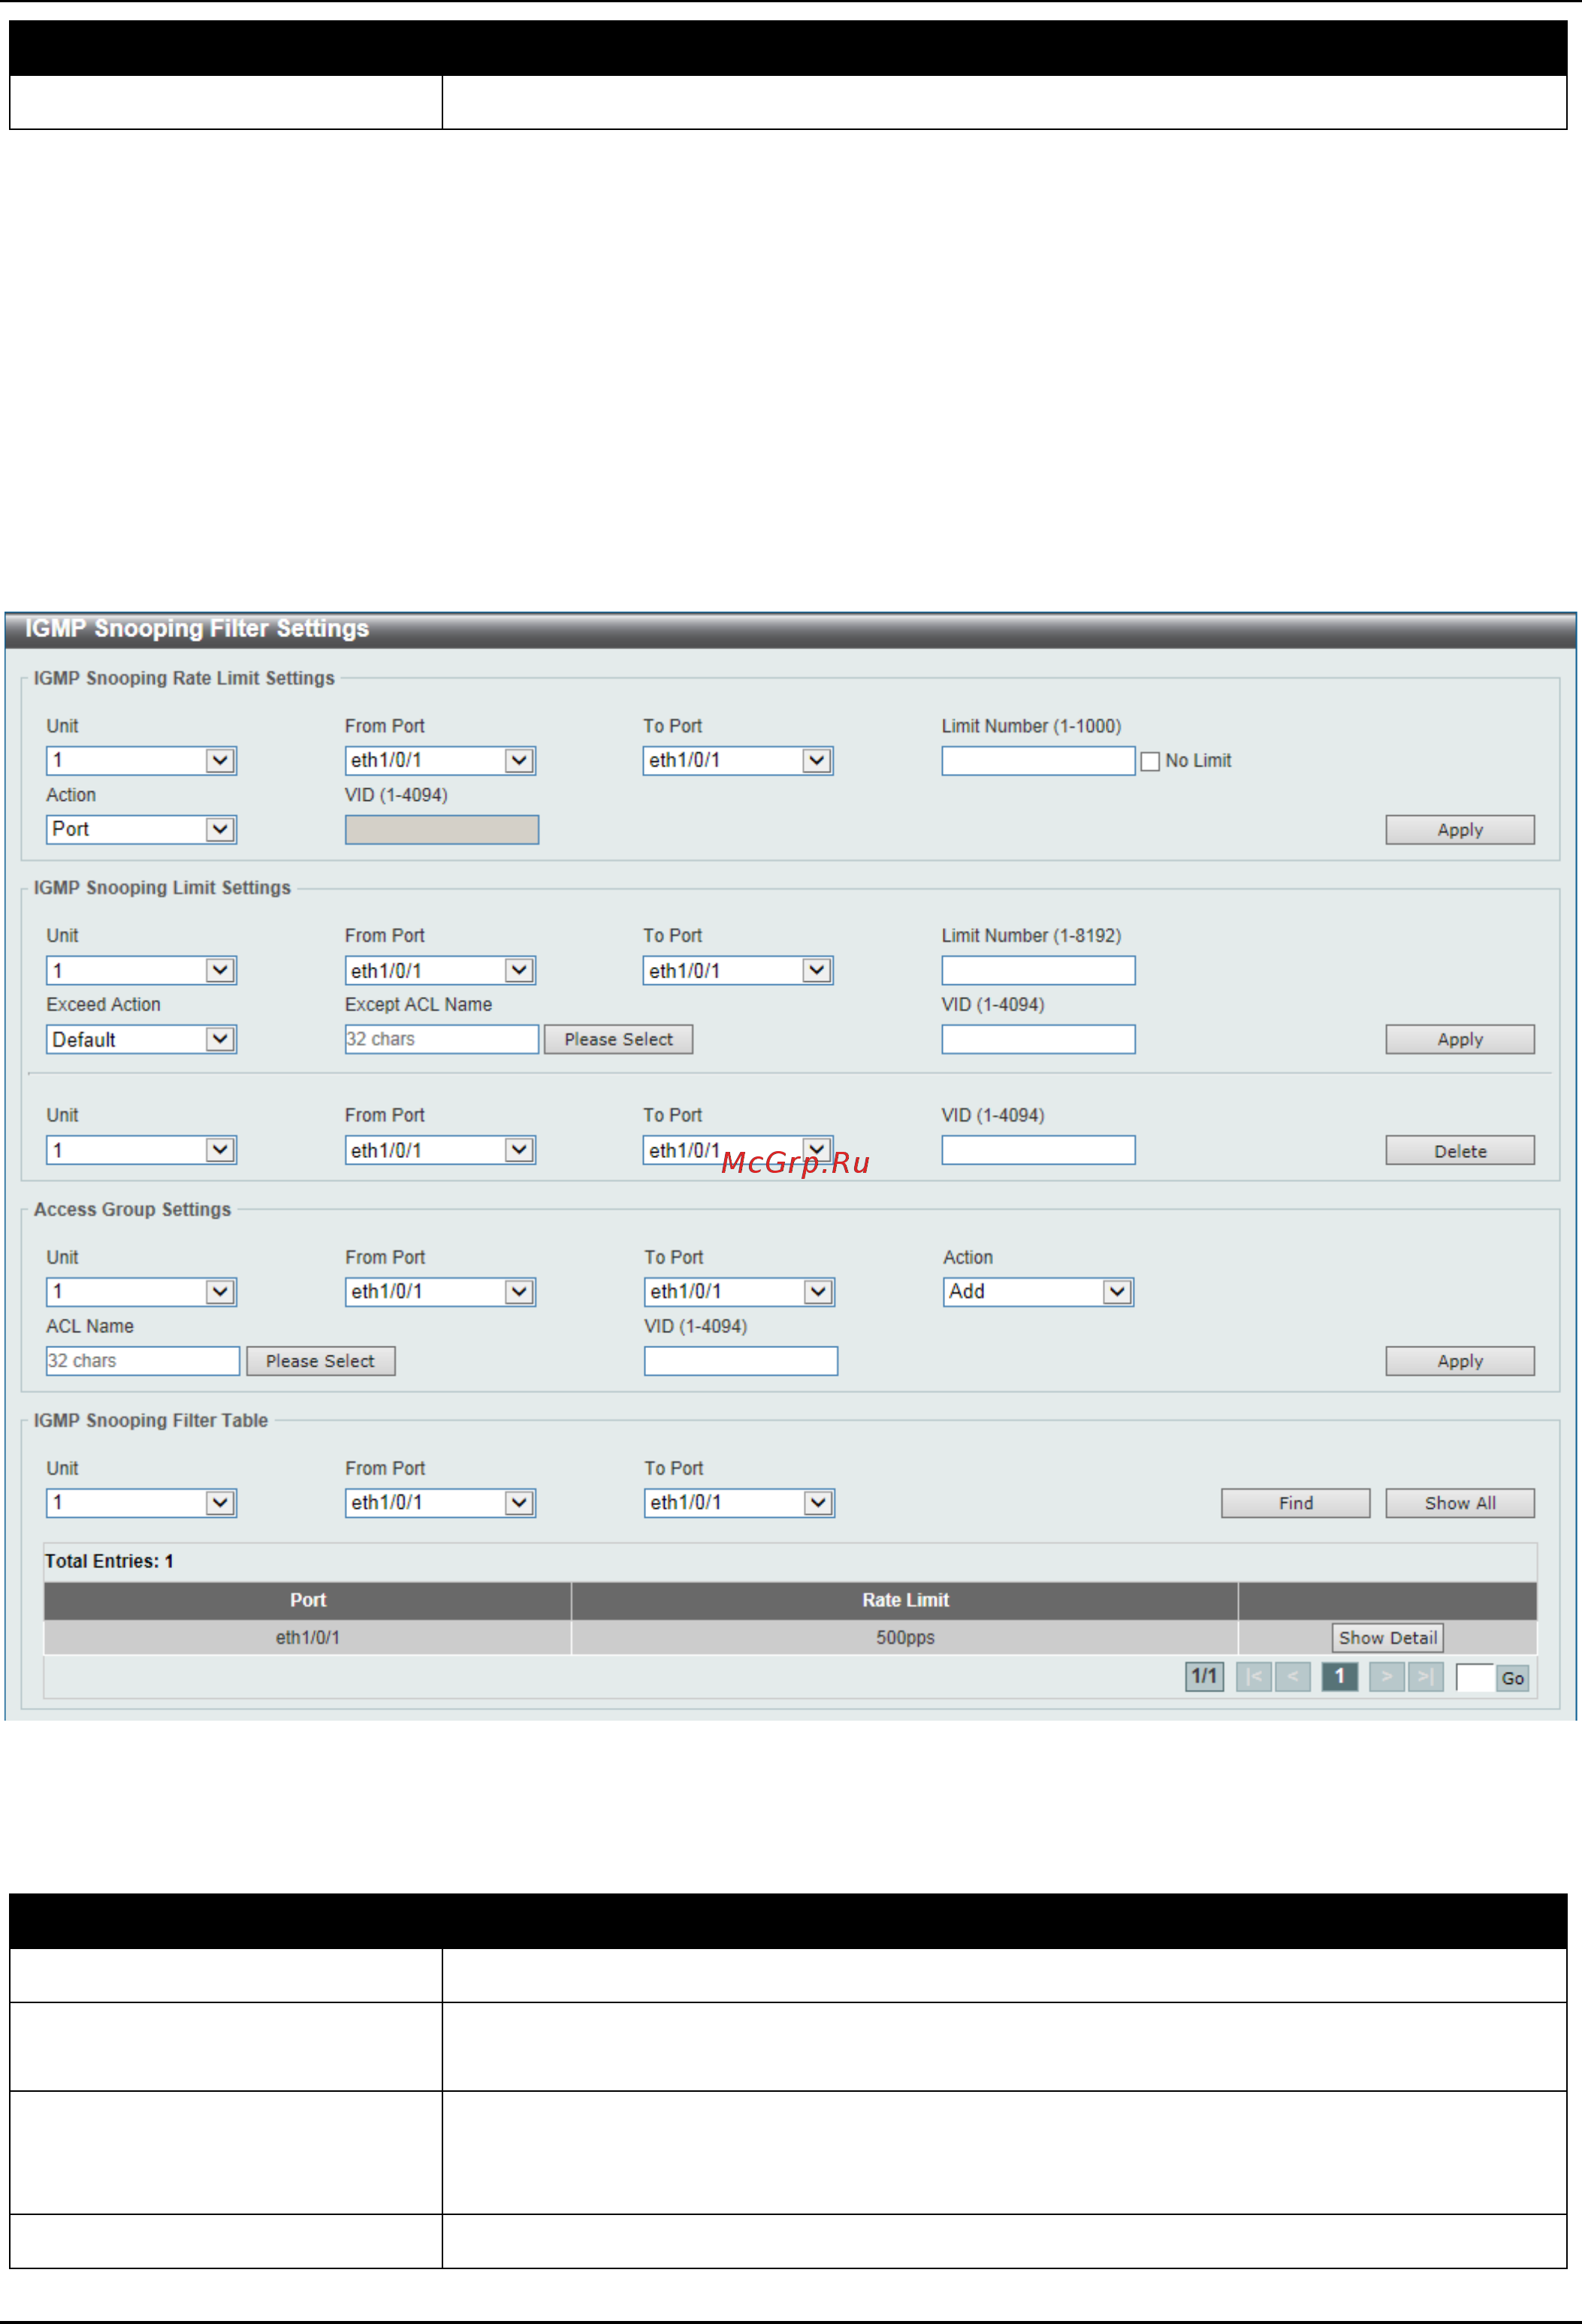Image resolution: width=1582 pixels, height=2324 pixels.
Task: Open Unit dropdown in Snooping Filter Table
Action: click(x=141, y=1503)
